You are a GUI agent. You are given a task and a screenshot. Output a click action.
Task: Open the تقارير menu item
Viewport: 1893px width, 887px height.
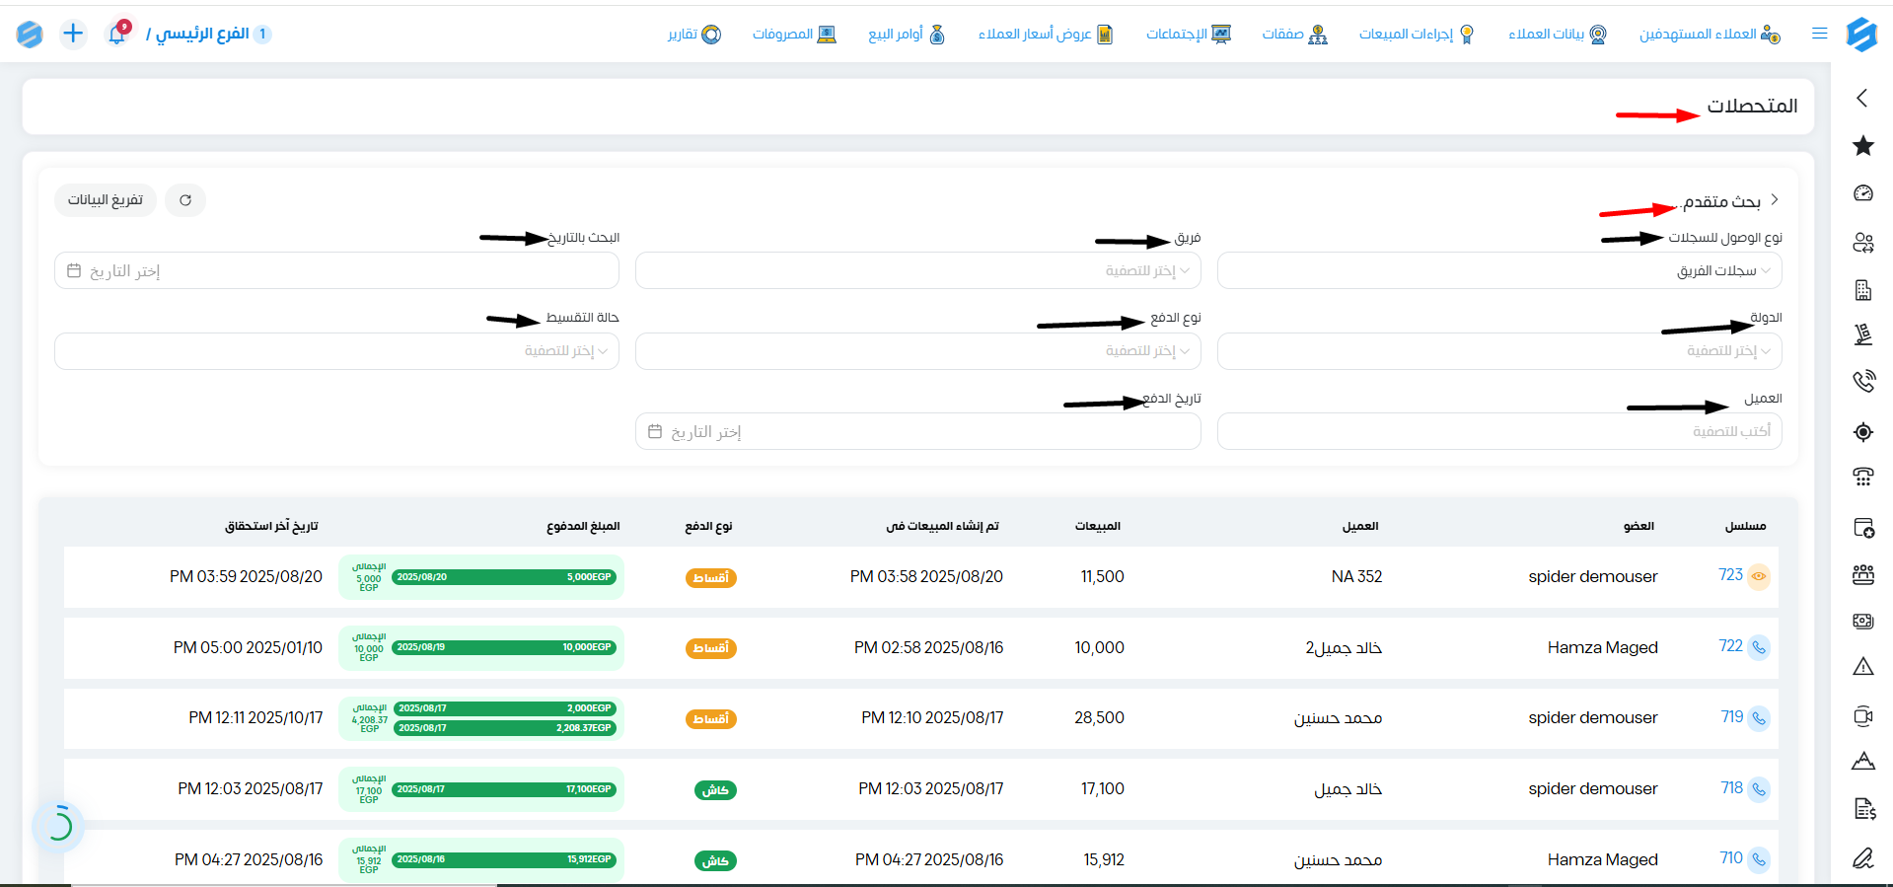click(694, 35)
